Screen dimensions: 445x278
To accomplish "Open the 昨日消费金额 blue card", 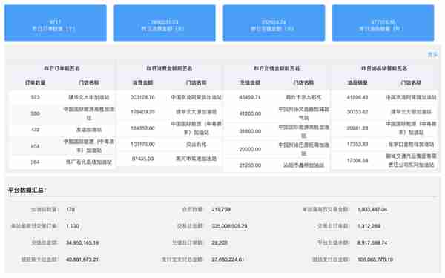I will pos(165,23).
